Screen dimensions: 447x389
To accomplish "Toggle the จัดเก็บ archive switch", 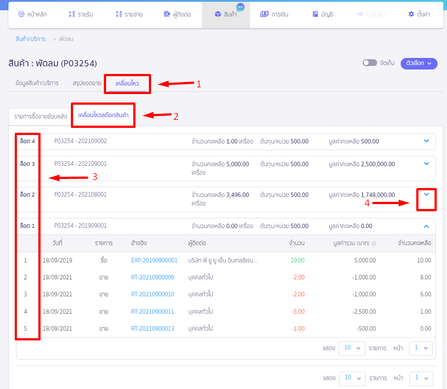I will click(x=369, y=63).
